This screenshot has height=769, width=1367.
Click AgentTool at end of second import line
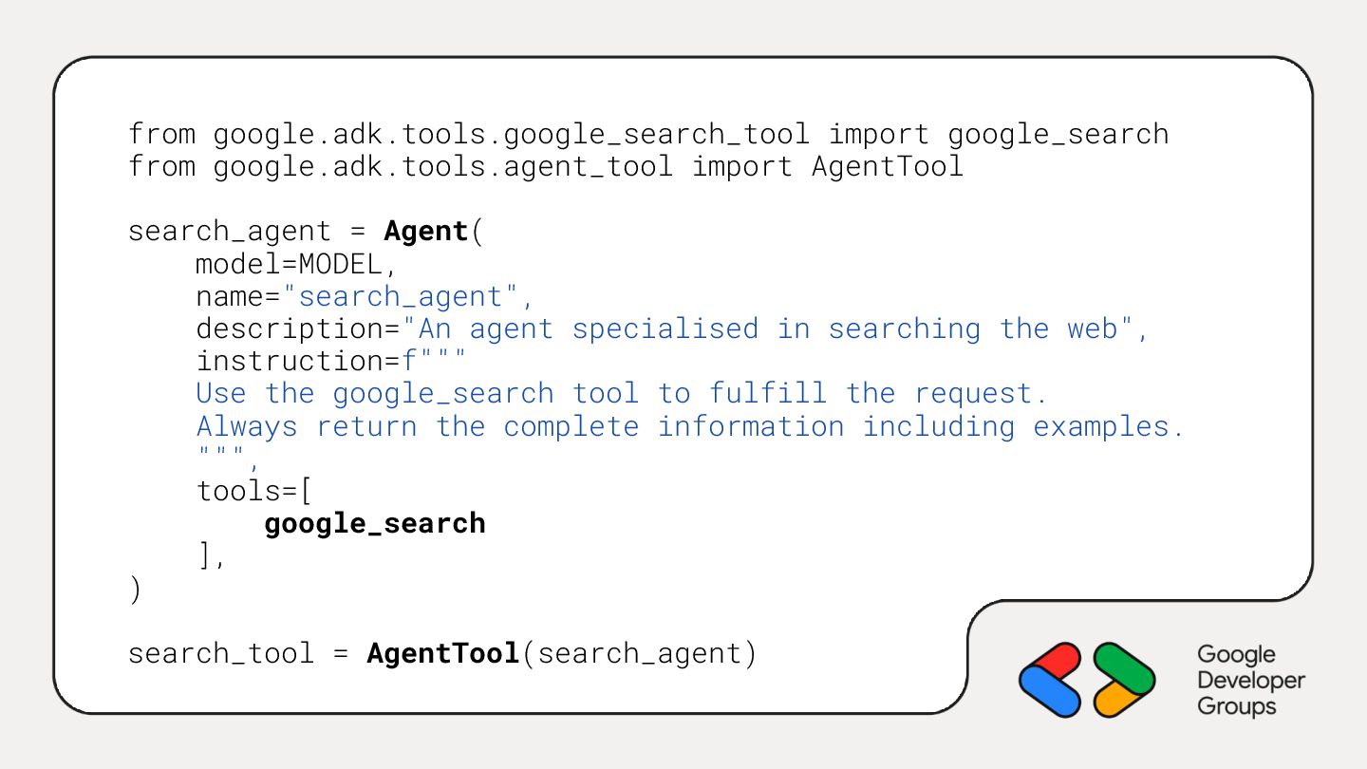click(x=887, y=166)
